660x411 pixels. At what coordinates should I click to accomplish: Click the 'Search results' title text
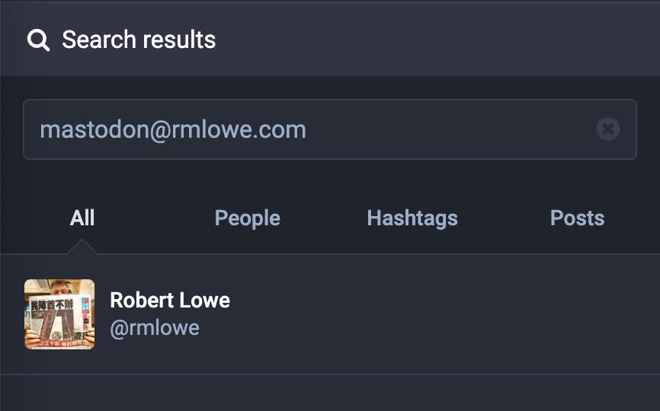[139, 40]
